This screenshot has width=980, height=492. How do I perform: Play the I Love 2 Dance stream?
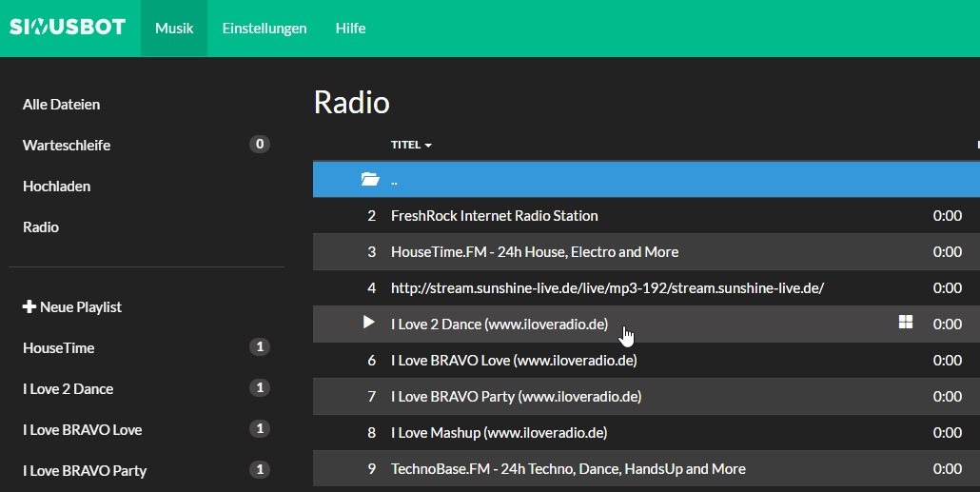[369, 323]
